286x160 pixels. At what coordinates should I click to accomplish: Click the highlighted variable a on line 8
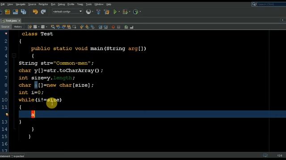36,85
